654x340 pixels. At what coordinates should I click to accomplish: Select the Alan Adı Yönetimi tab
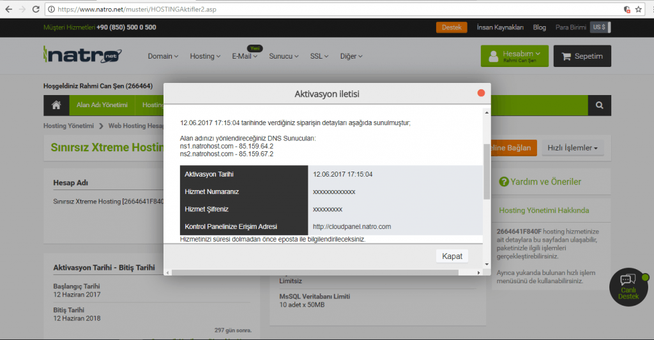coord(102,105)
